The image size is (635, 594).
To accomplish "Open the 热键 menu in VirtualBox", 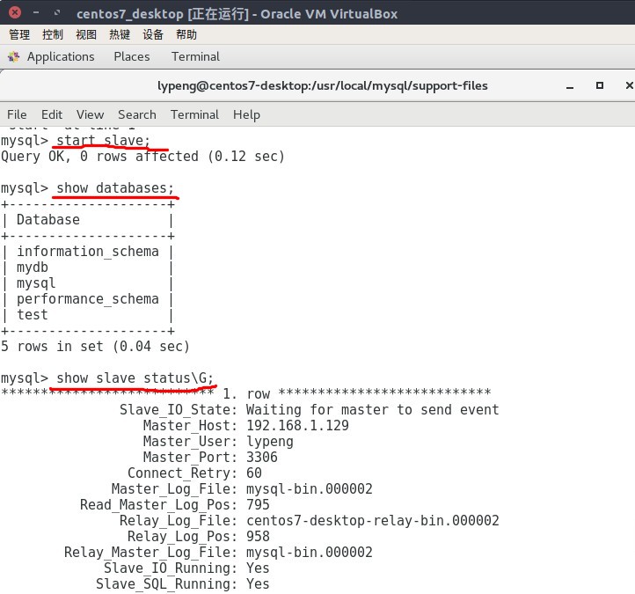I will [x=120, y=35].
